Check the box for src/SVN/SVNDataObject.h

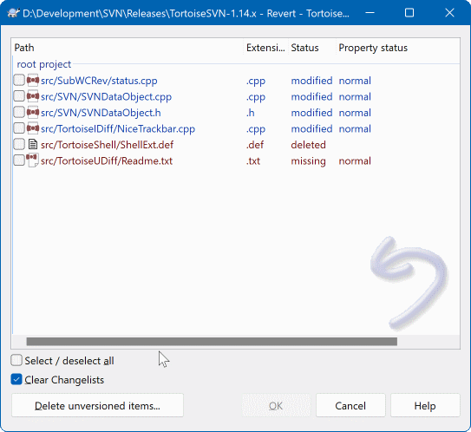pyautogui.click(x=19, y=113)
